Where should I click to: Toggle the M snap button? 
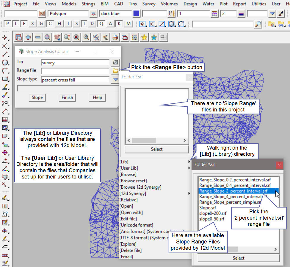pyautogui.click(x=128, y=24)
